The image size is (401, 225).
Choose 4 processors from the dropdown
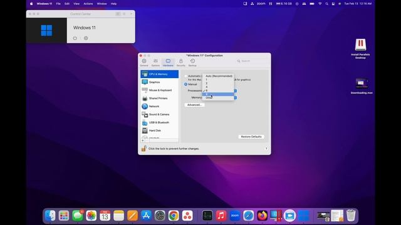(218, 87)
